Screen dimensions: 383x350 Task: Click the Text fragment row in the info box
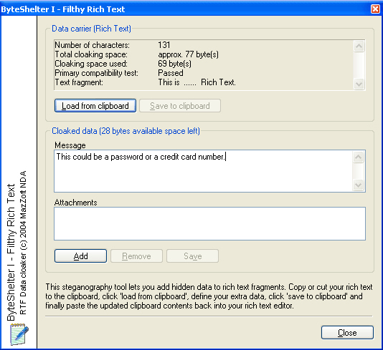146,82
